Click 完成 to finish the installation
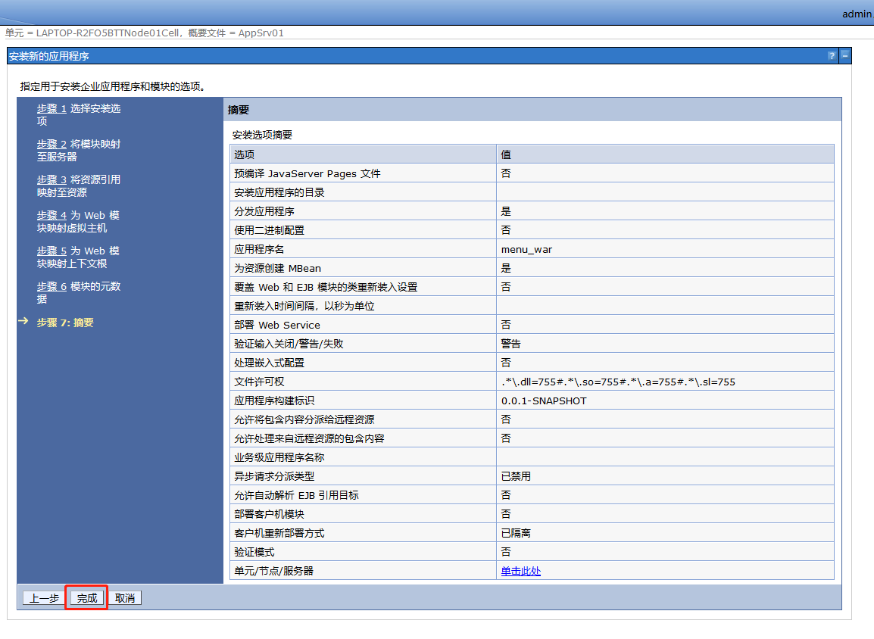Screen dimensions: 874x639 86,597
